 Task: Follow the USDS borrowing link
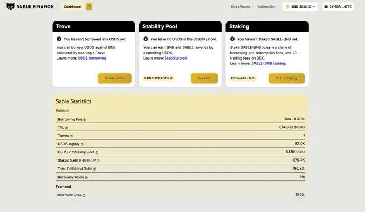click(x=92, y=58)
